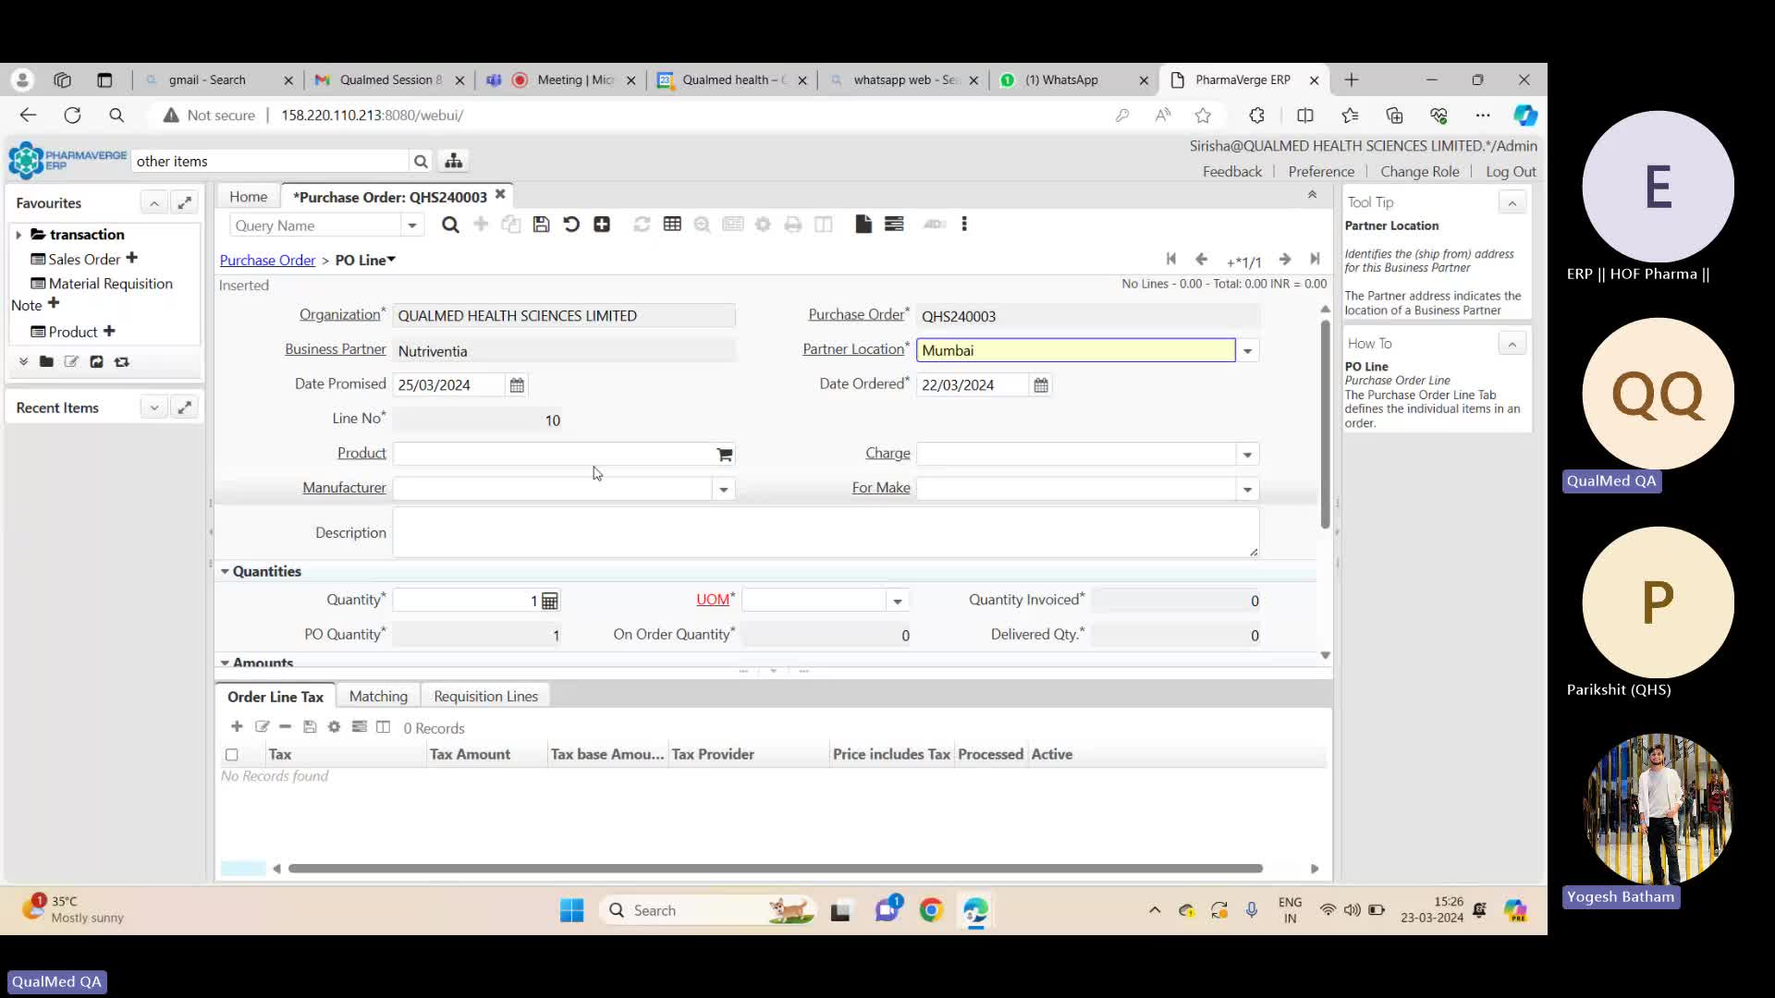Collapse the Quantities section
The height and width of the screenshot is (998, 1775).
tap(225, 571)
